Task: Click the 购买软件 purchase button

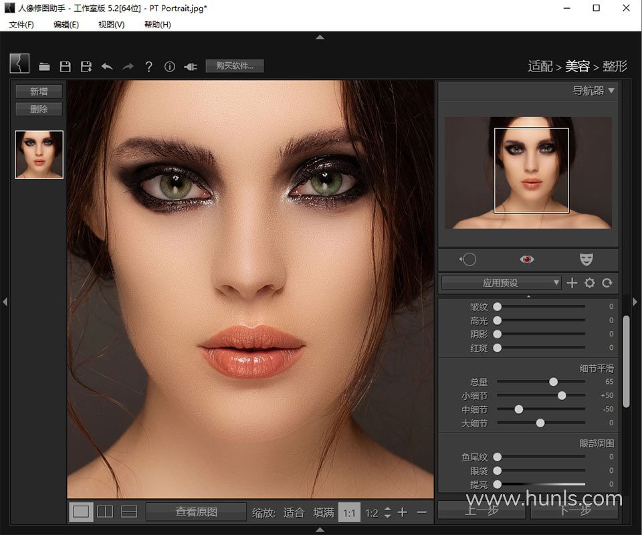Action: pyautogui.click(x=235, y=66)
